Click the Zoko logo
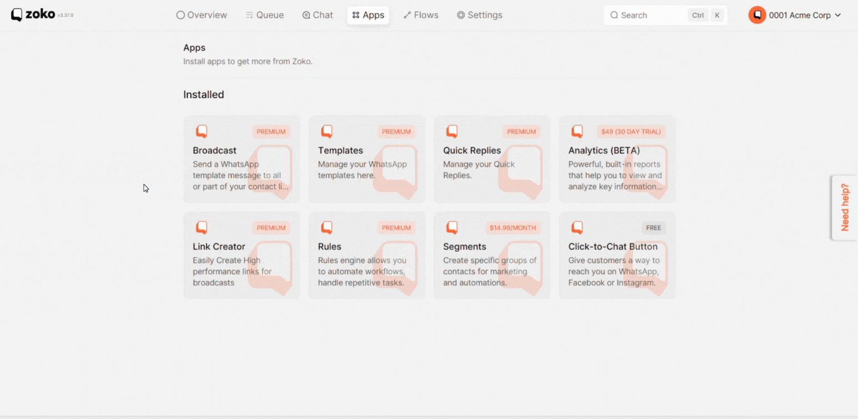858x419 pixels. 33,14
